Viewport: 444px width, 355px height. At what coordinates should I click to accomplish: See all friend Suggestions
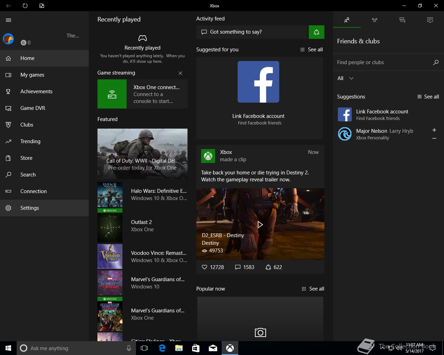(x=428, y=97)
